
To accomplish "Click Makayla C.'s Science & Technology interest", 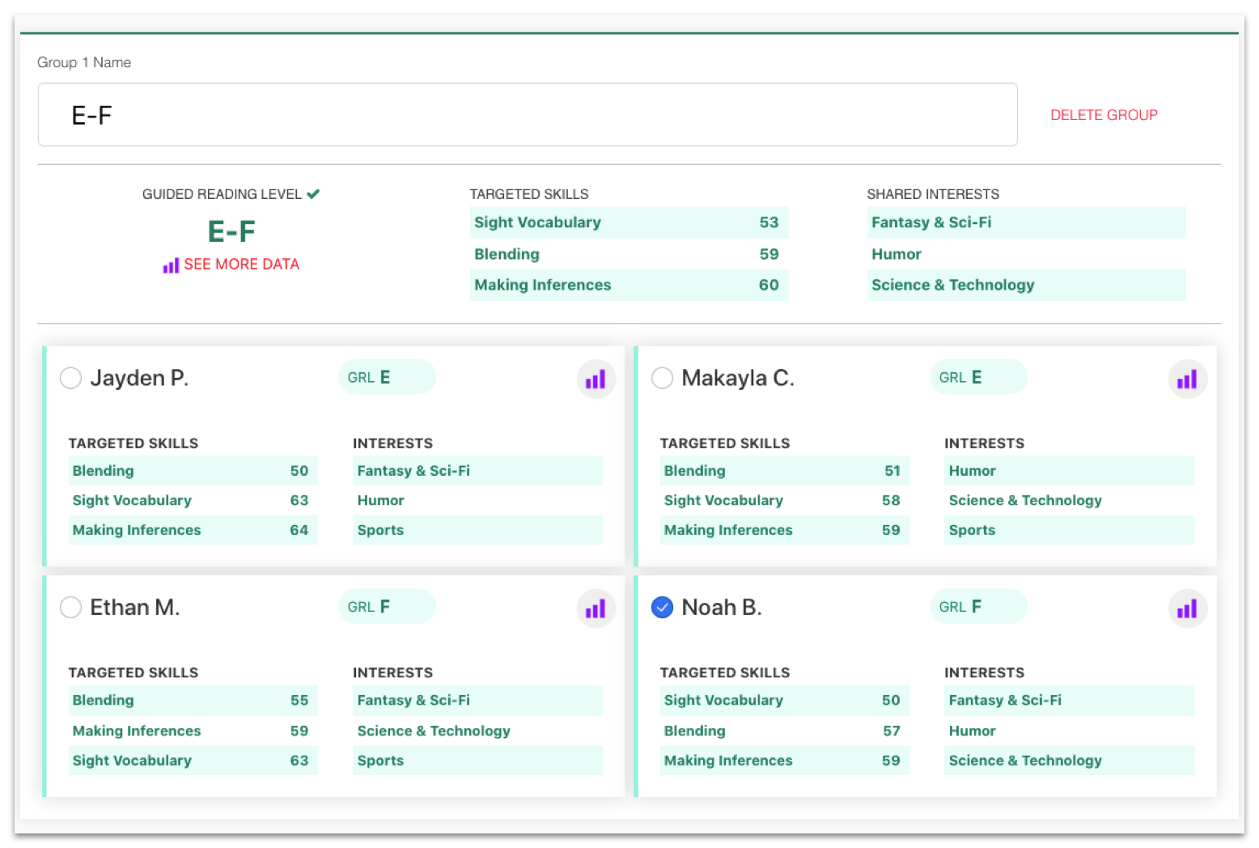I will pos(1025,501).
